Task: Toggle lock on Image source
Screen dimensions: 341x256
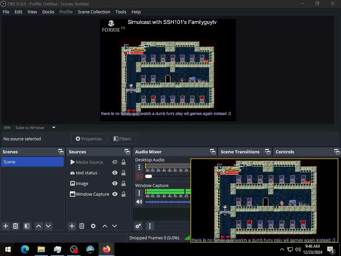Action: pyautogui.click(x=123, y=183)
